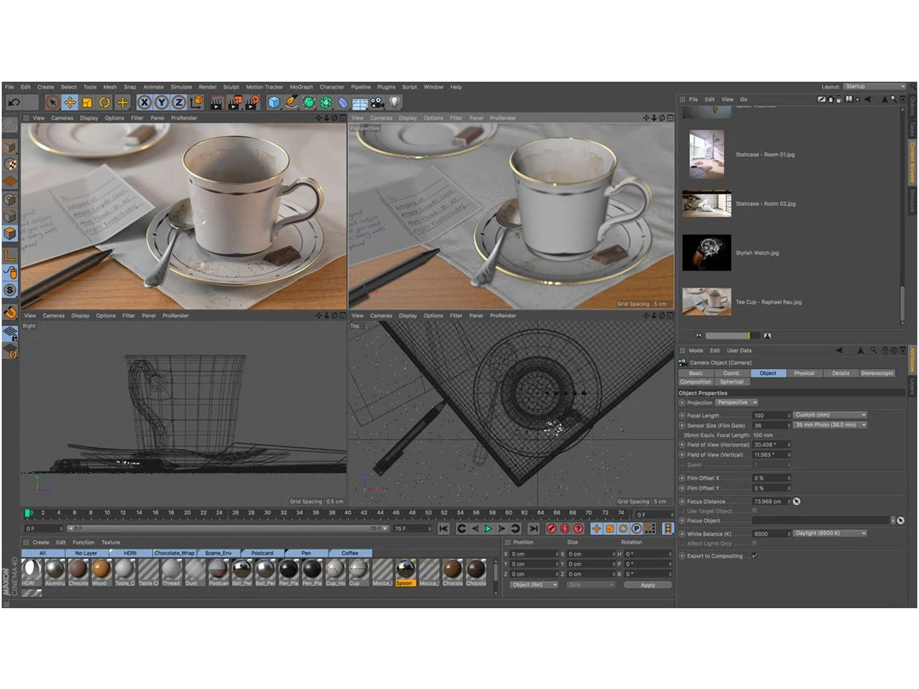Image resolution: width=919 pixels, height=689 pixels.
Task: Play animation forwards
Action: [488, 528]
